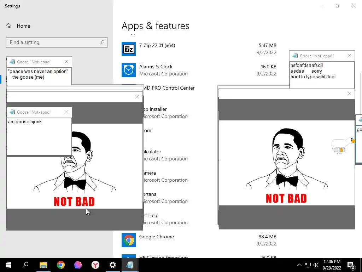The width and height of the screenshot is (362, 272).
Task: Close the left NOT BAD meme window
Action: 137,97
